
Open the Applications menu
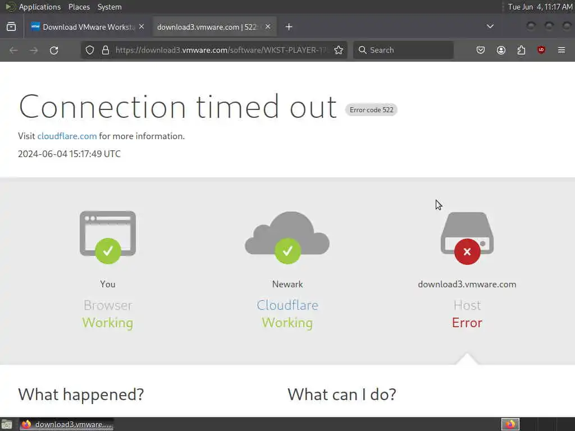(x=40, y=7)
